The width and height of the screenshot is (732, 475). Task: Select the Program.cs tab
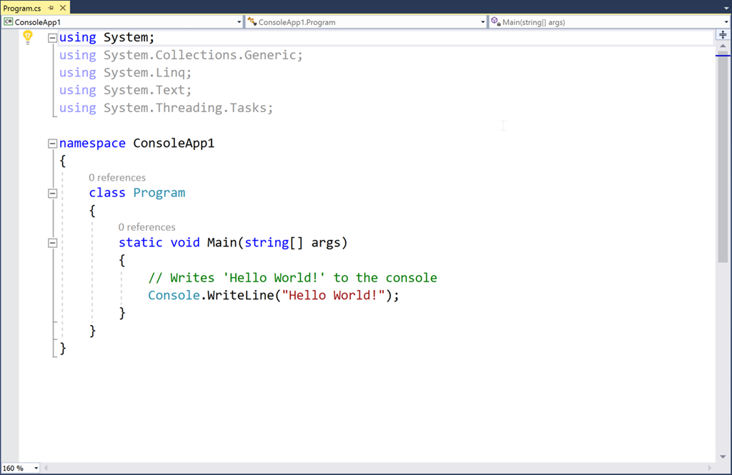(22, 8)
